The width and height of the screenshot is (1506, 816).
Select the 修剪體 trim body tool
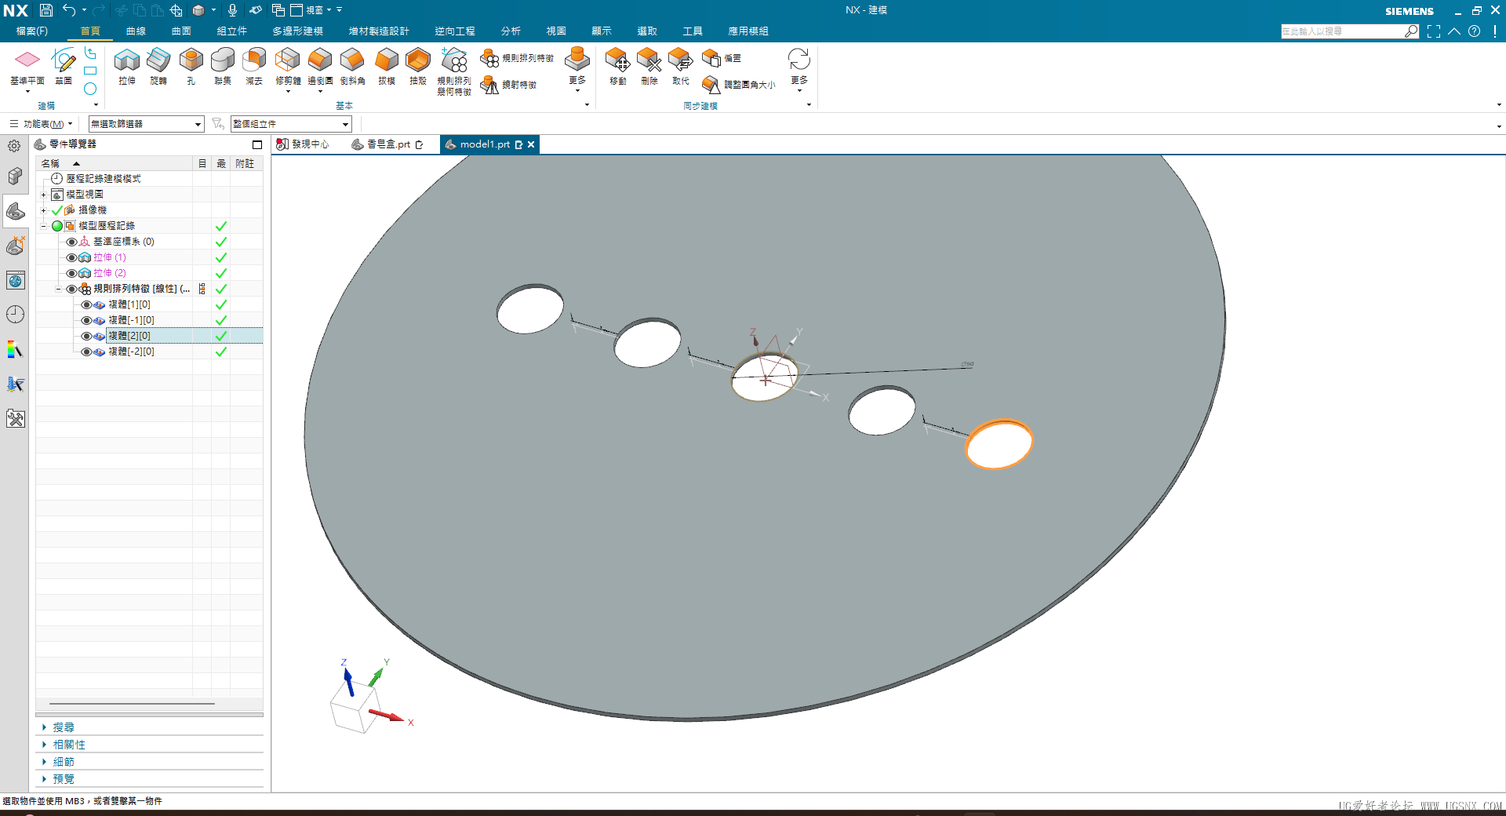pos(288,66)
